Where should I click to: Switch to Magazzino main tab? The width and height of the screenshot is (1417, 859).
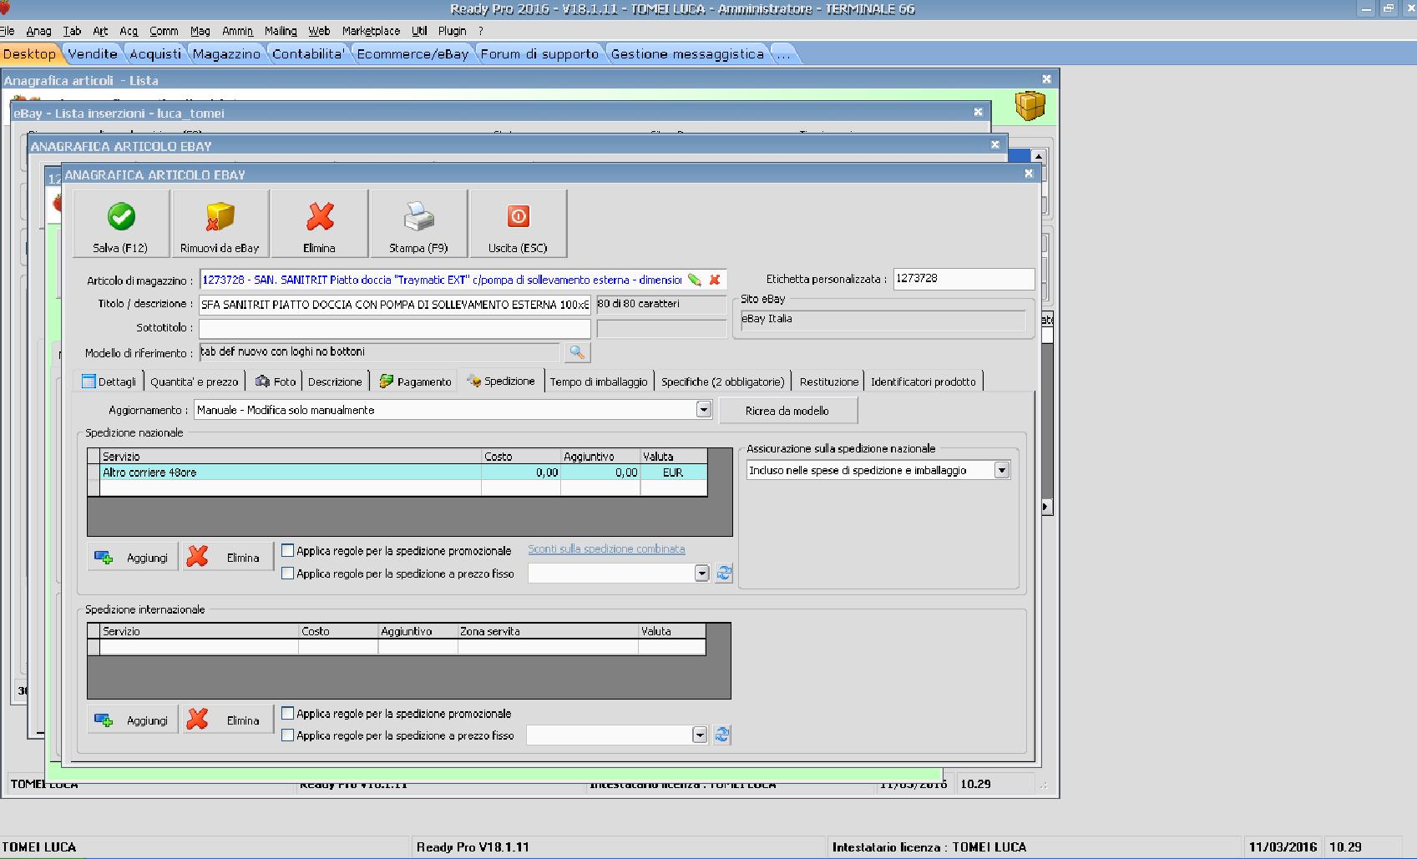pyautogui.click(x=226, y=53)
